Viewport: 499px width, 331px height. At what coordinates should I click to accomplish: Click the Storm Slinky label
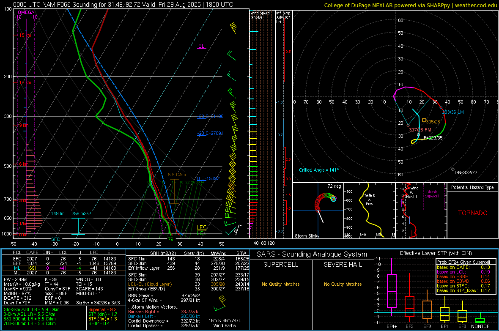[x=307, y=236]
